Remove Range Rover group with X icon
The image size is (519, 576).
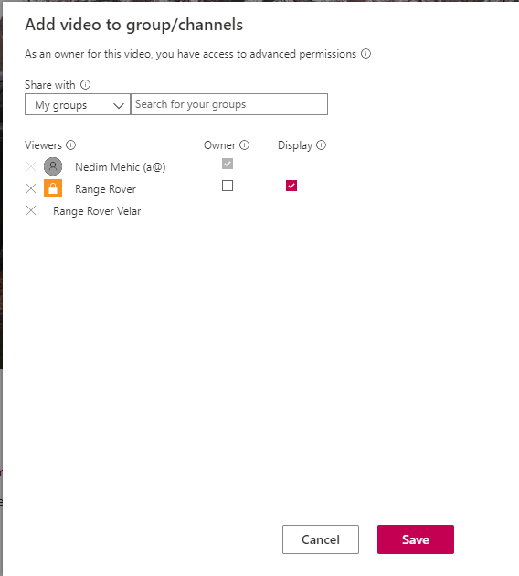31,189
